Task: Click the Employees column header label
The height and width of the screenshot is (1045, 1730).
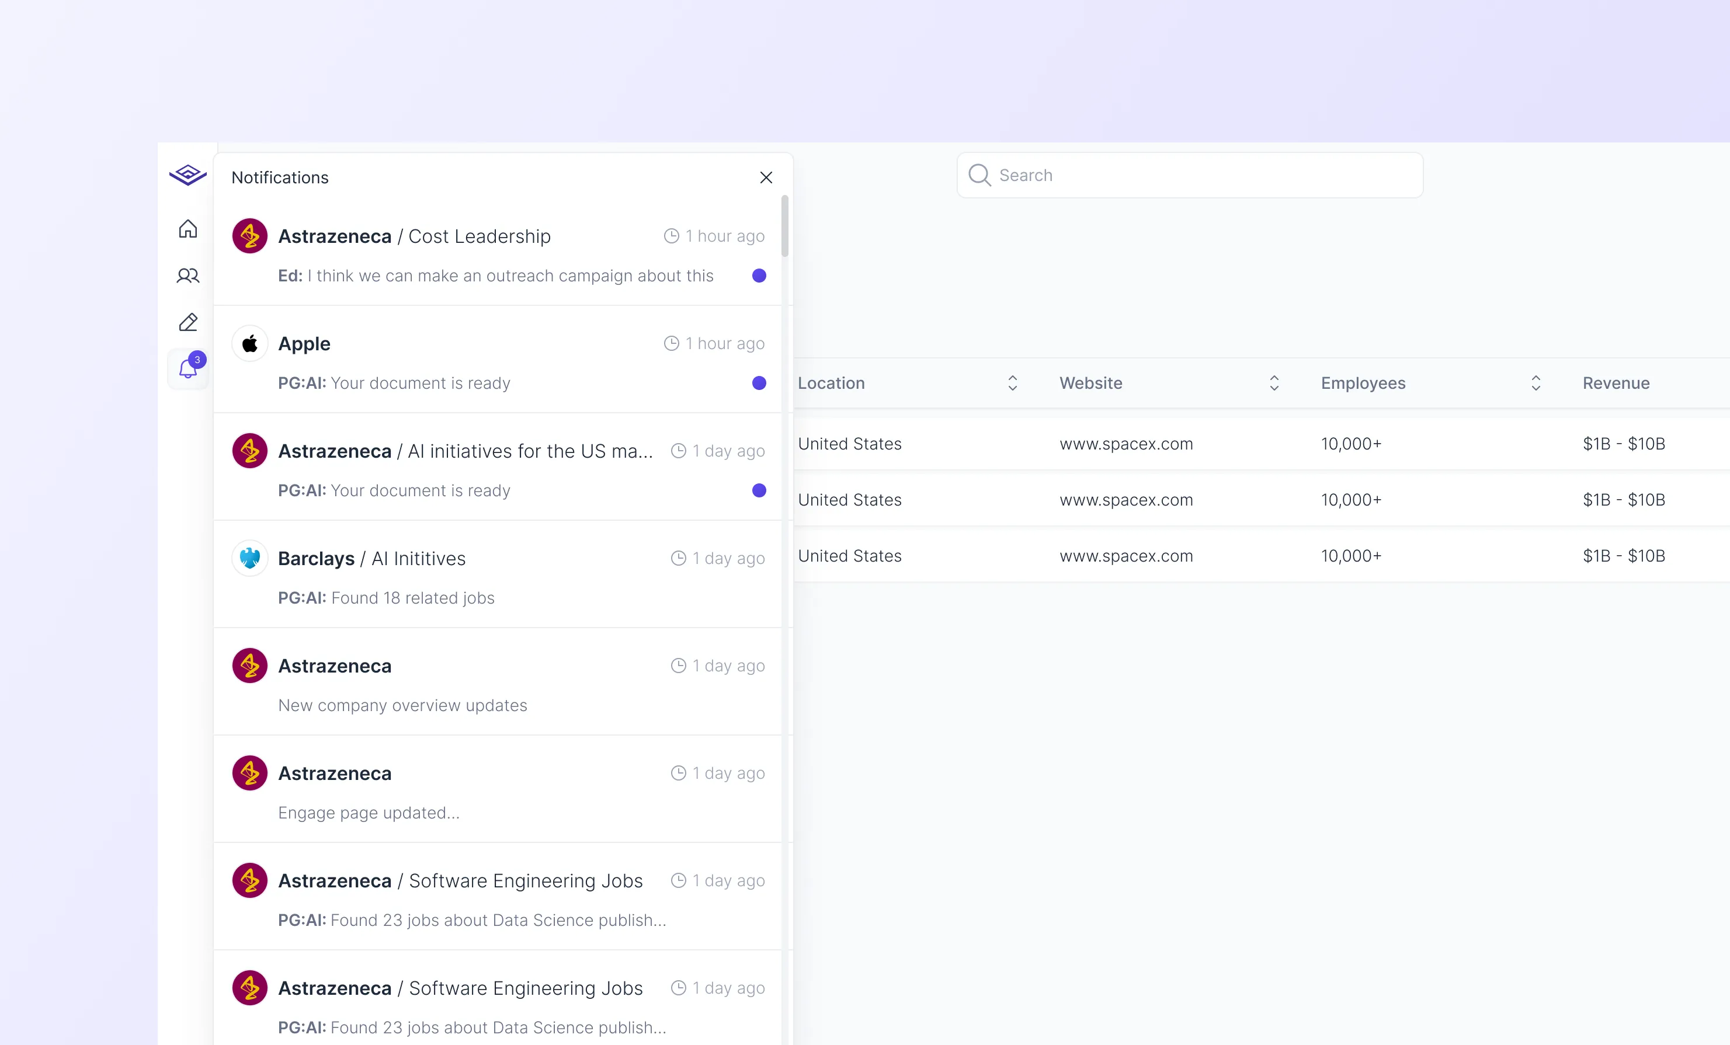Action: tap(1363, 383)
